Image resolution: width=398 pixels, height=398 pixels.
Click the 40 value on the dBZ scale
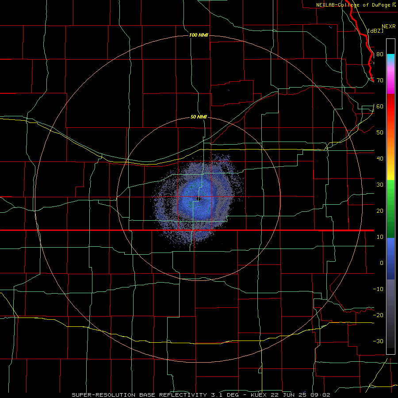380,159
